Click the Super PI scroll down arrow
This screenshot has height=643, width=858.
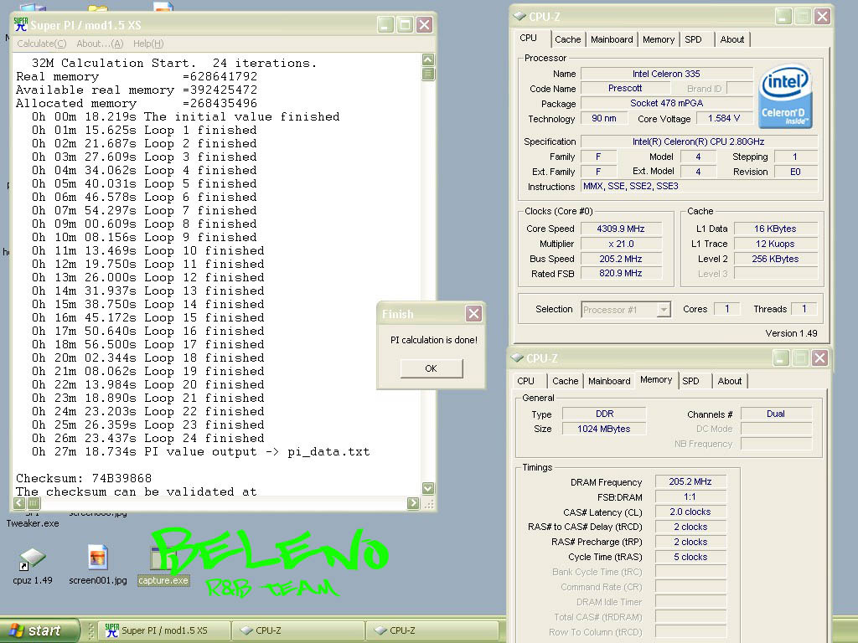point(428,488)
